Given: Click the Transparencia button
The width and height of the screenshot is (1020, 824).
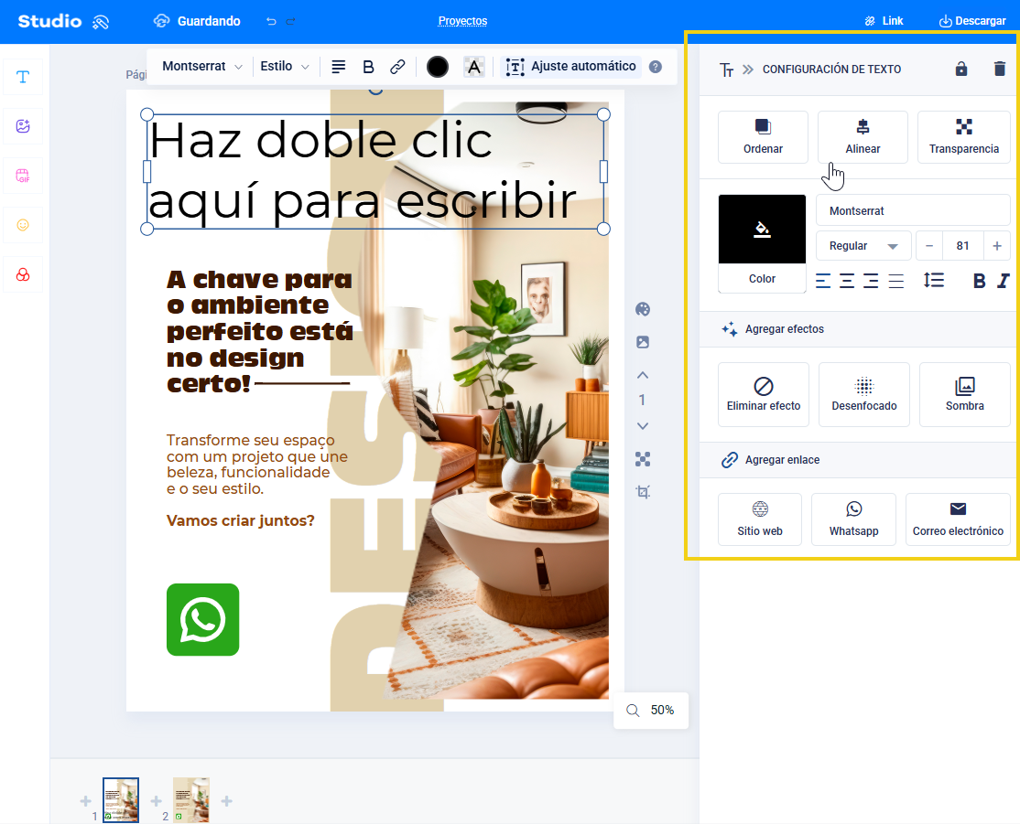Looking at the screenshot, I should point(964,136).
